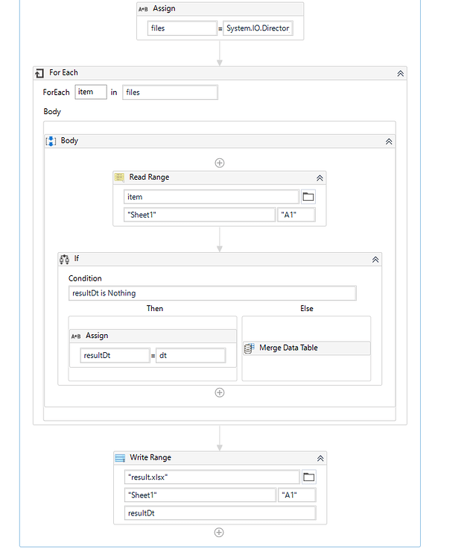Screen dimensions: 470x558
Task: Edit the 'dt' value field in Assign
Action: (x=191, y=356)
